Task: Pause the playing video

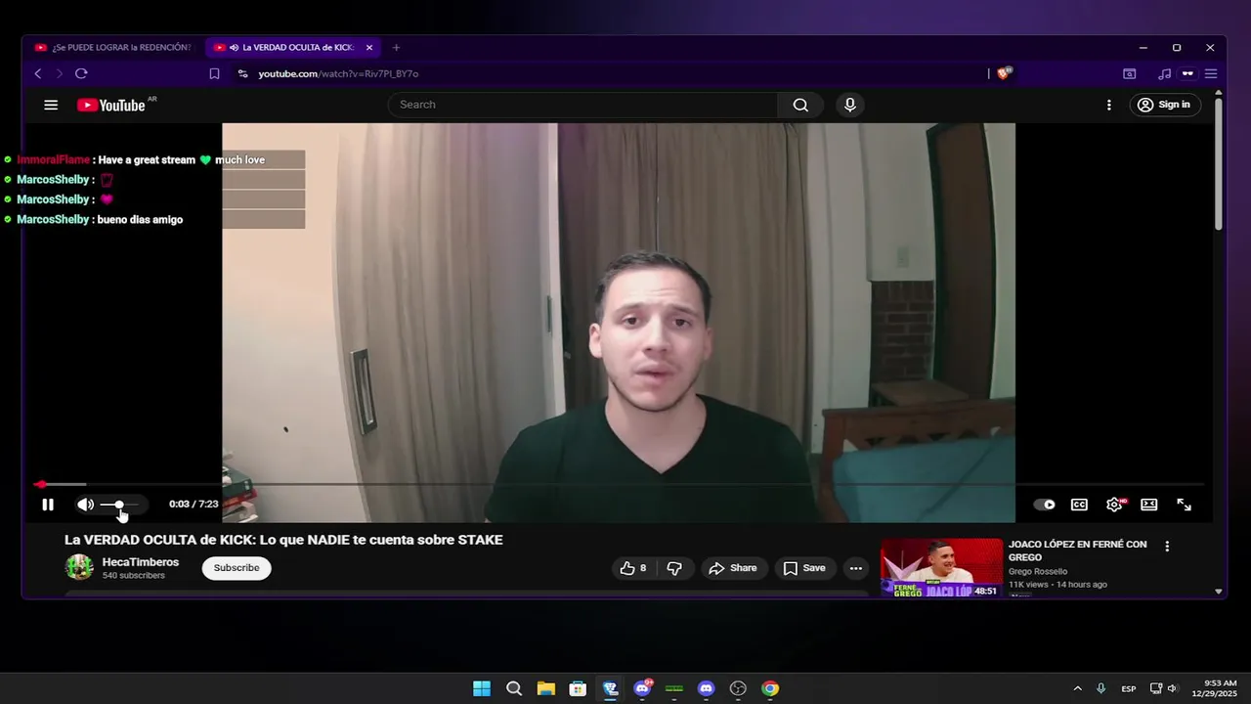Action: [48, 505]
